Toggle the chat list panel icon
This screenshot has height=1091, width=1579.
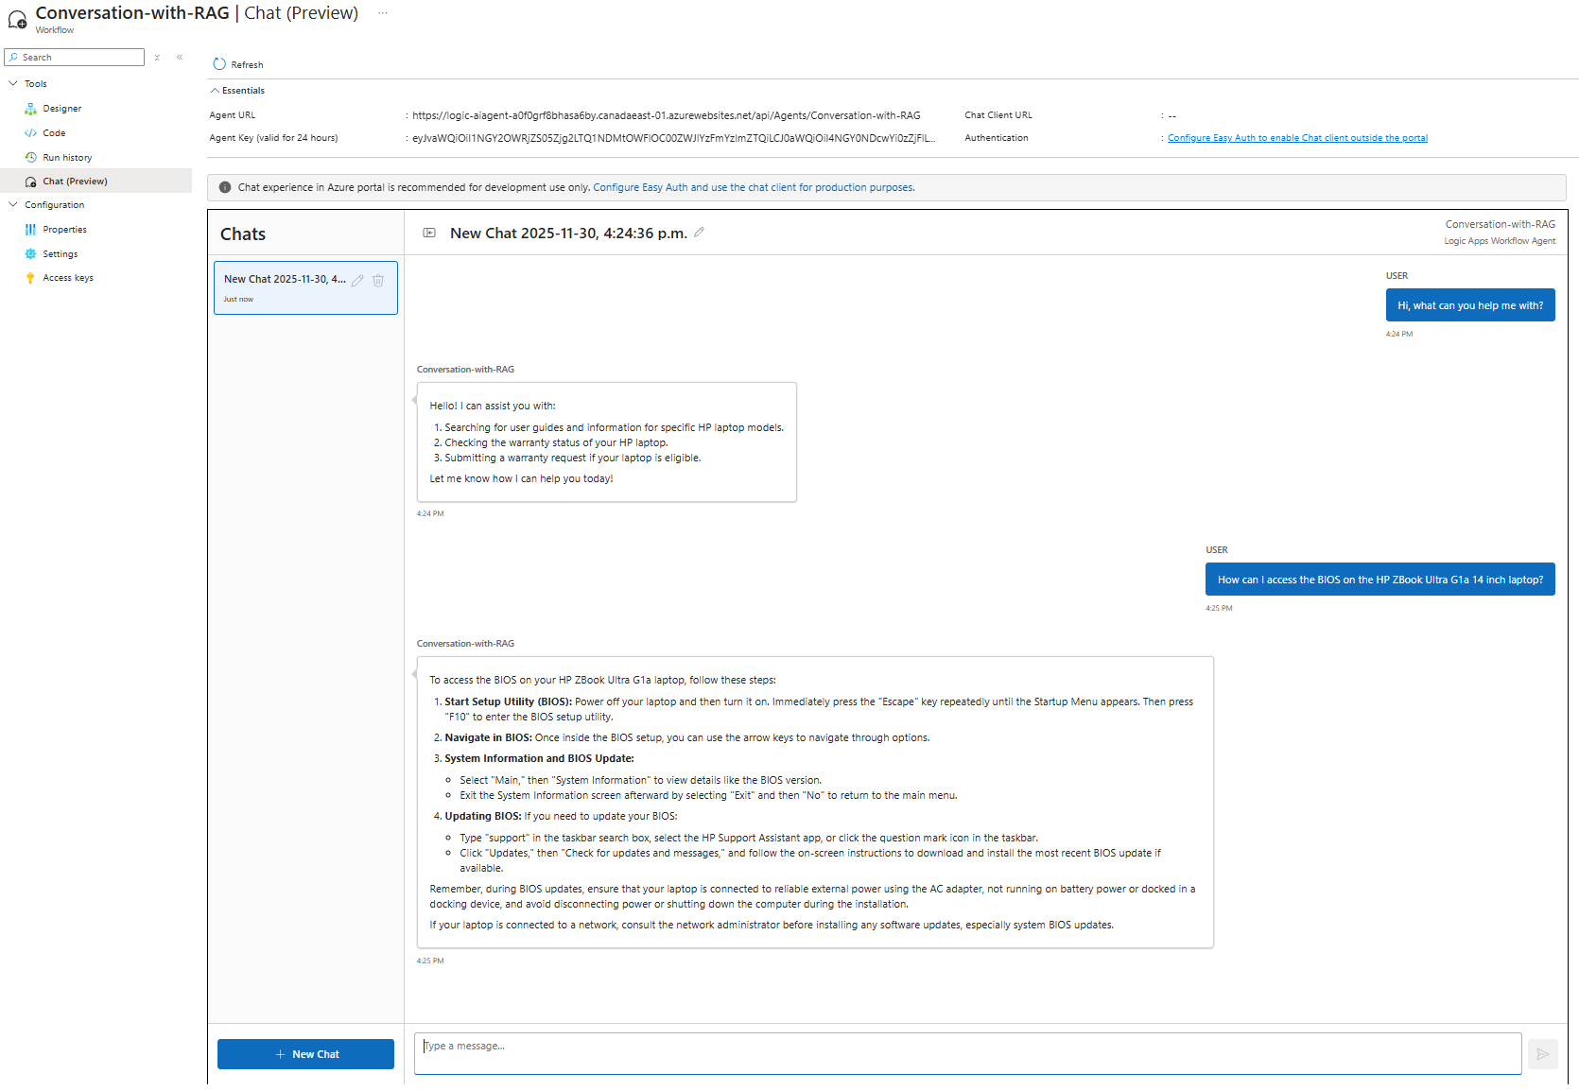point(429,233)
